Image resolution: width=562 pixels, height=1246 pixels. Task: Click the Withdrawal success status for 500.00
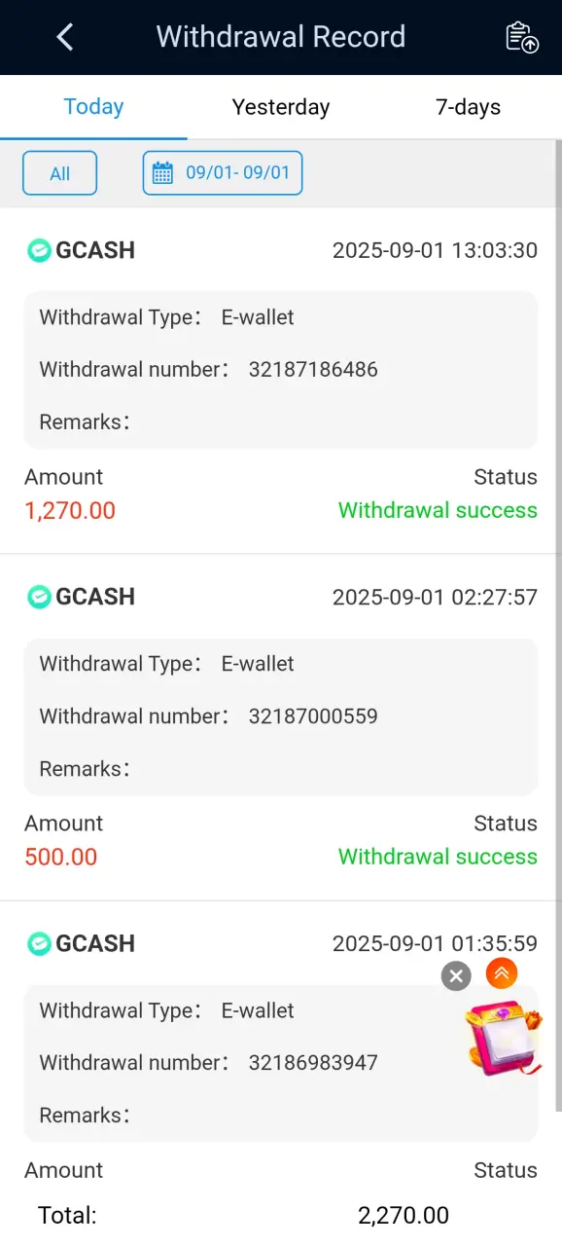pyautogui.click(x=438, y=857)
